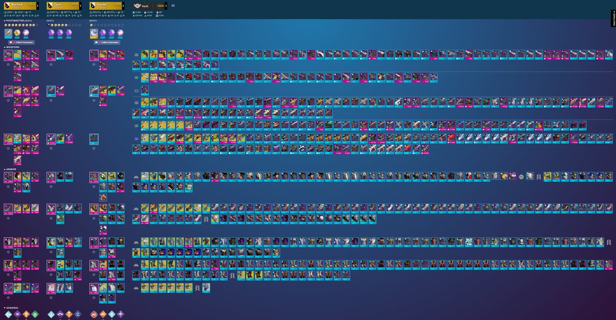This screenshot has width=616, height=320.
Task: Select Titan's orange subclass diamond in General
Action: pyautogui.click(x=68, y=314)
